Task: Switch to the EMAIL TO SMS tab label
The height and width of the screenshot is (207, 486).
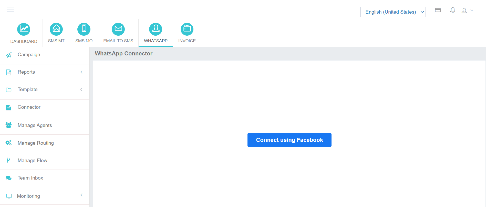Action: 118,41
